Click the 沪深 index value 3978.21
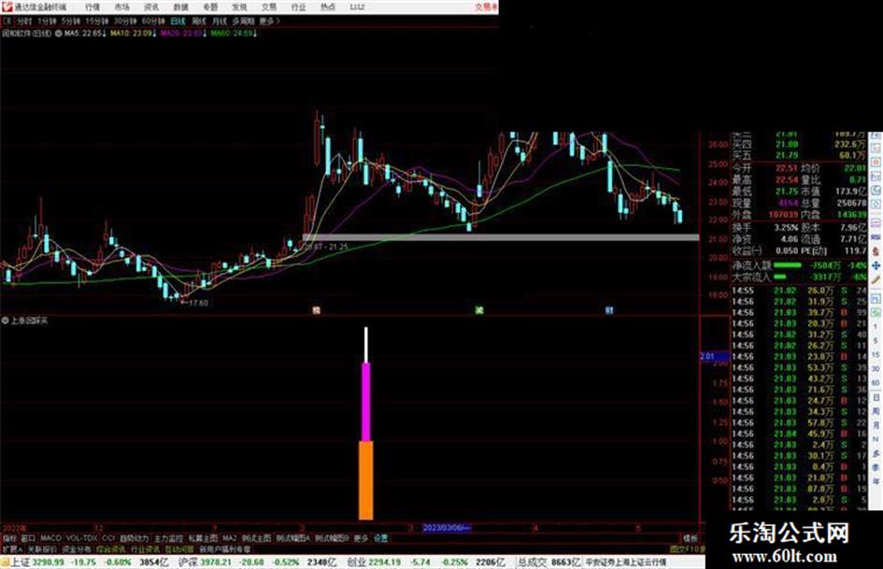 (x=217, y=562)
